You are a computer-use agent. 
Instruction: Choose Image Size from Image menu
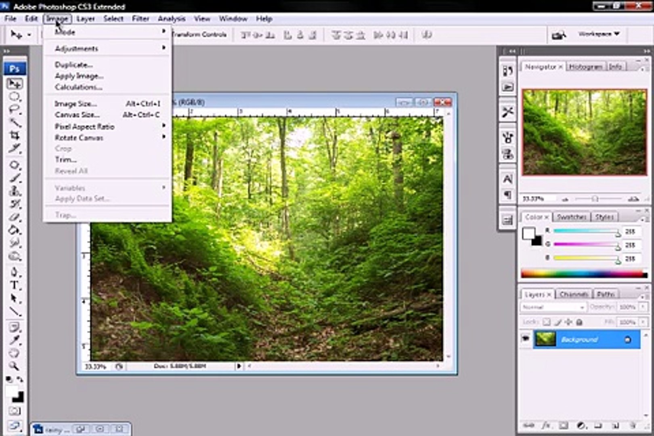tap(108, 103)
